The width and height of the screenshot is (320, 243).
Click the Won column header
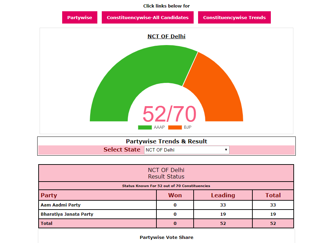175,195
